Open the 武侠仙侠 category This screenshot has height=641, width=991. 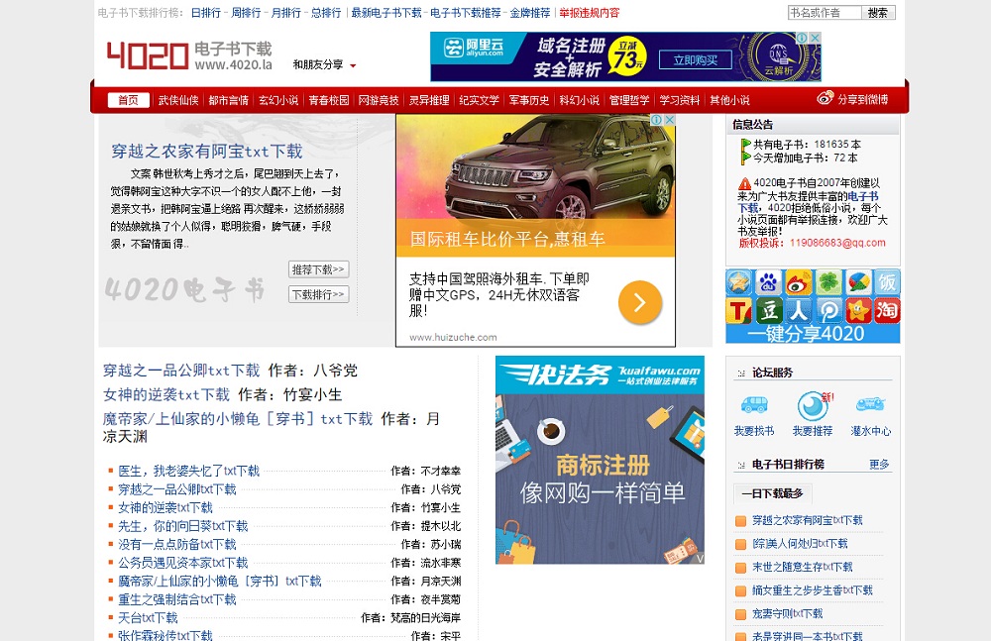[x=178, y=100]
